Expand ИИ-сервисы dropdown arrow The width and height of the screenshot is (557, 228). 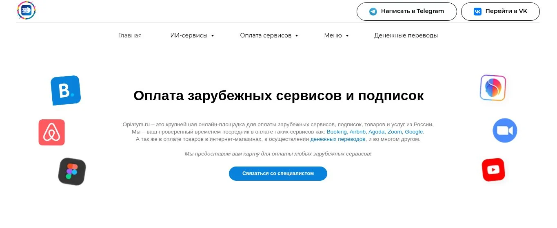click(213, 36)
